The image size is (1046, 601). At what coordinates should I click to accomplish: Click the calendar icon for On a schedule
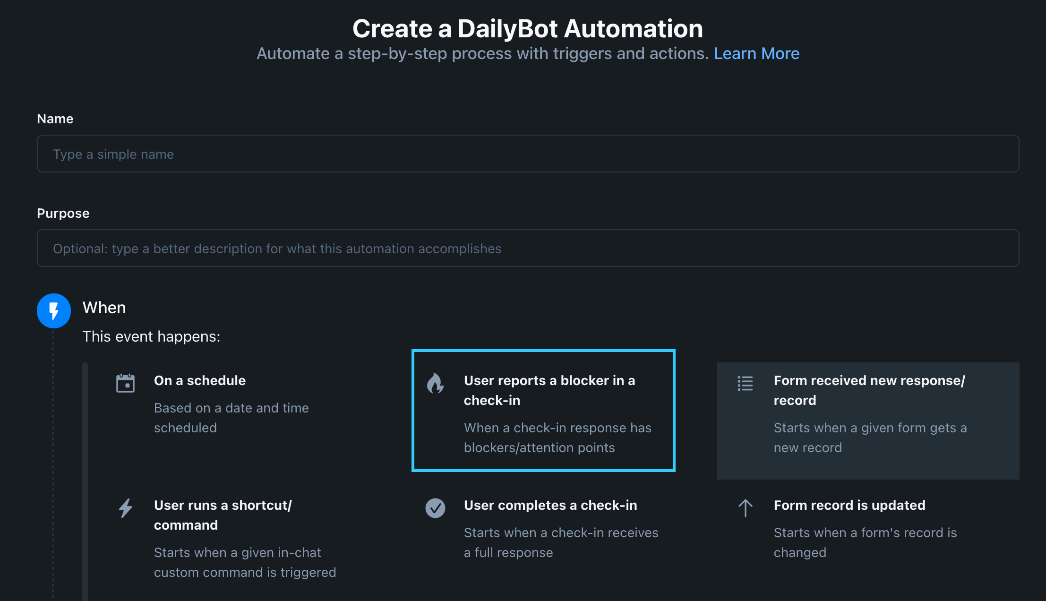tap(125, 383)
